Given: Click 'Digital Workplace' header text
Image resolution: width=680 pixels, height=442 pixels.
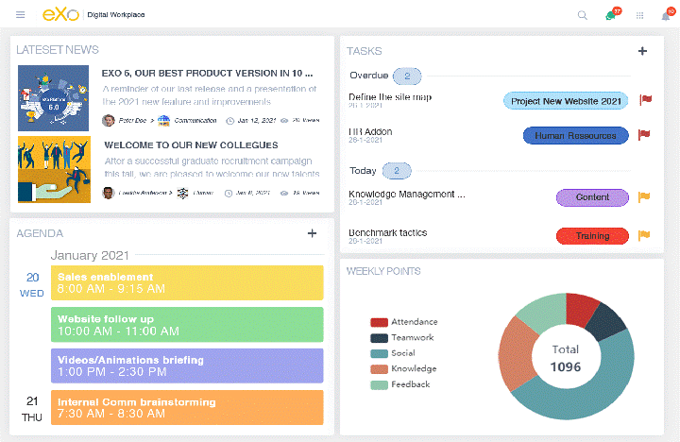Looking at the screenshot, I should 116,15.
